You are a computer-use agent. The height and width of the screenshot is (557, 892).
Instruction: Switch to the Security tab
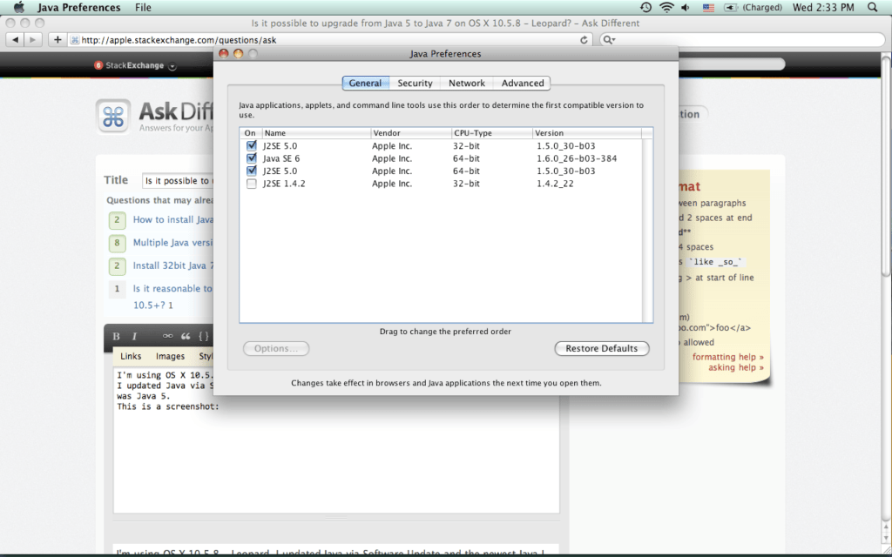click(415, 84)
